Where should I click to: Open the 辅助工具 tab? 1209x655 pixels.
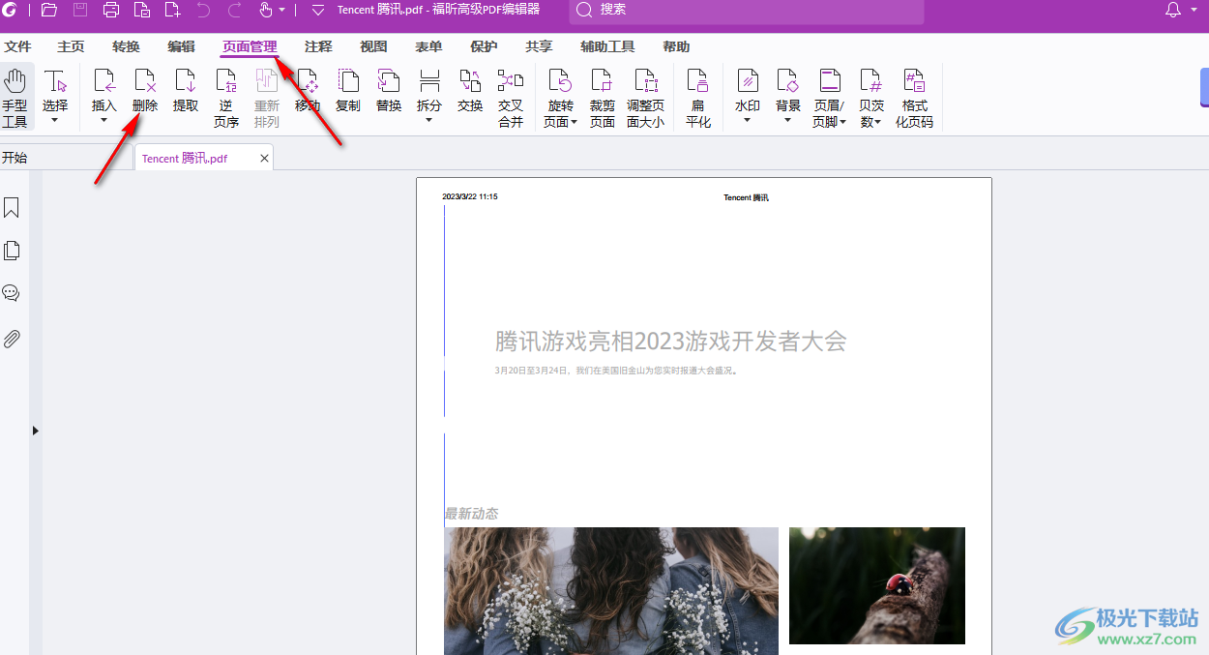pos(607,46)
